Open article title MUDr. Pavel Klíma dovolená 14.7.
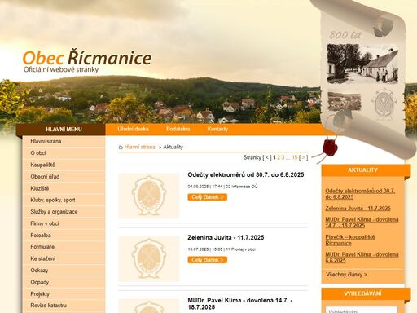This screenshot has width=417, height=313. pyautogui.click(x=240, y=304)
